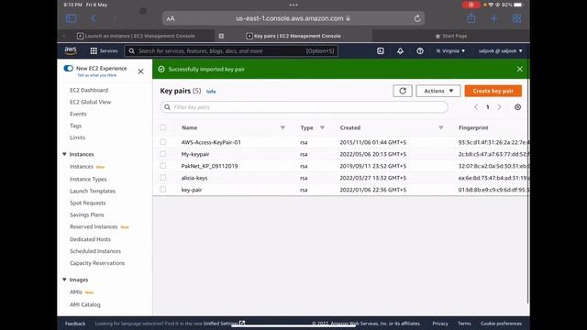This screenshot has width=587, height=330.
Task: Open Instance Types page
Action: tap(88, 180)
